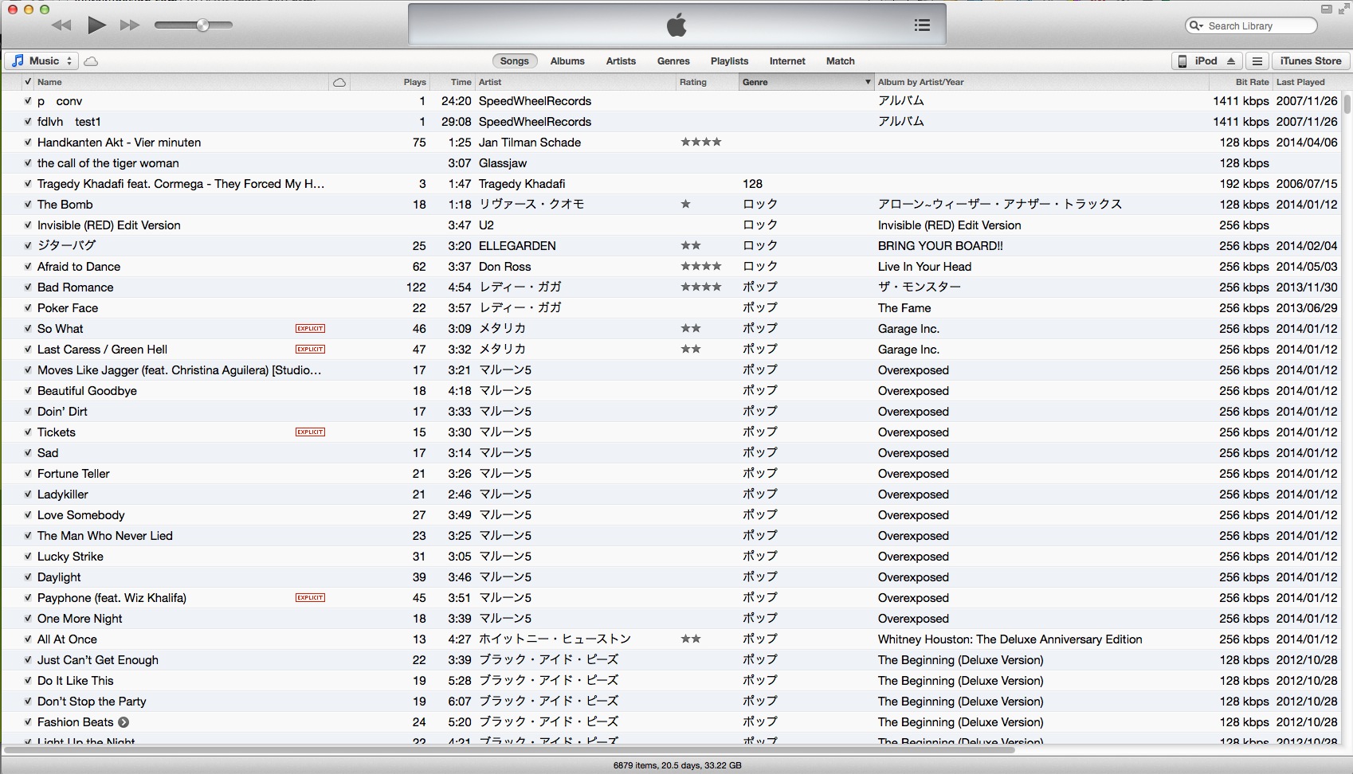
Task: Switch to mini player icon
Action: 1326,10
